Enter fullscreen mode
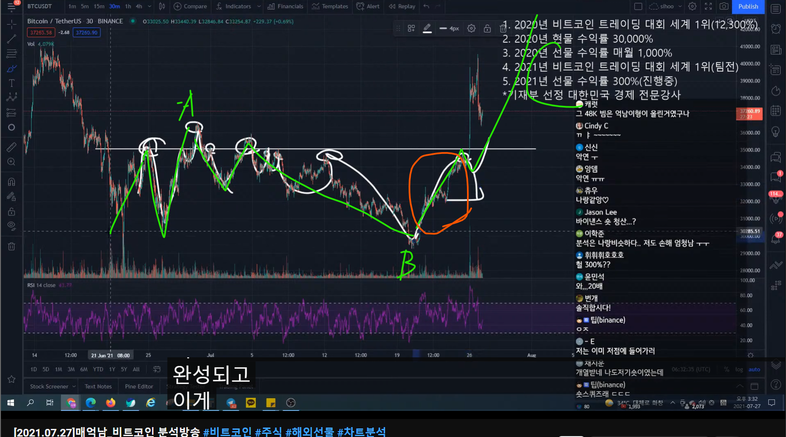 [708, 6]
